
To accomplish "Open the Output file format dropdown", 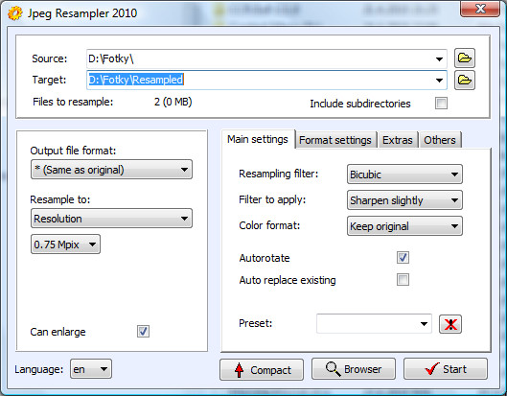I will pos(111,170).
